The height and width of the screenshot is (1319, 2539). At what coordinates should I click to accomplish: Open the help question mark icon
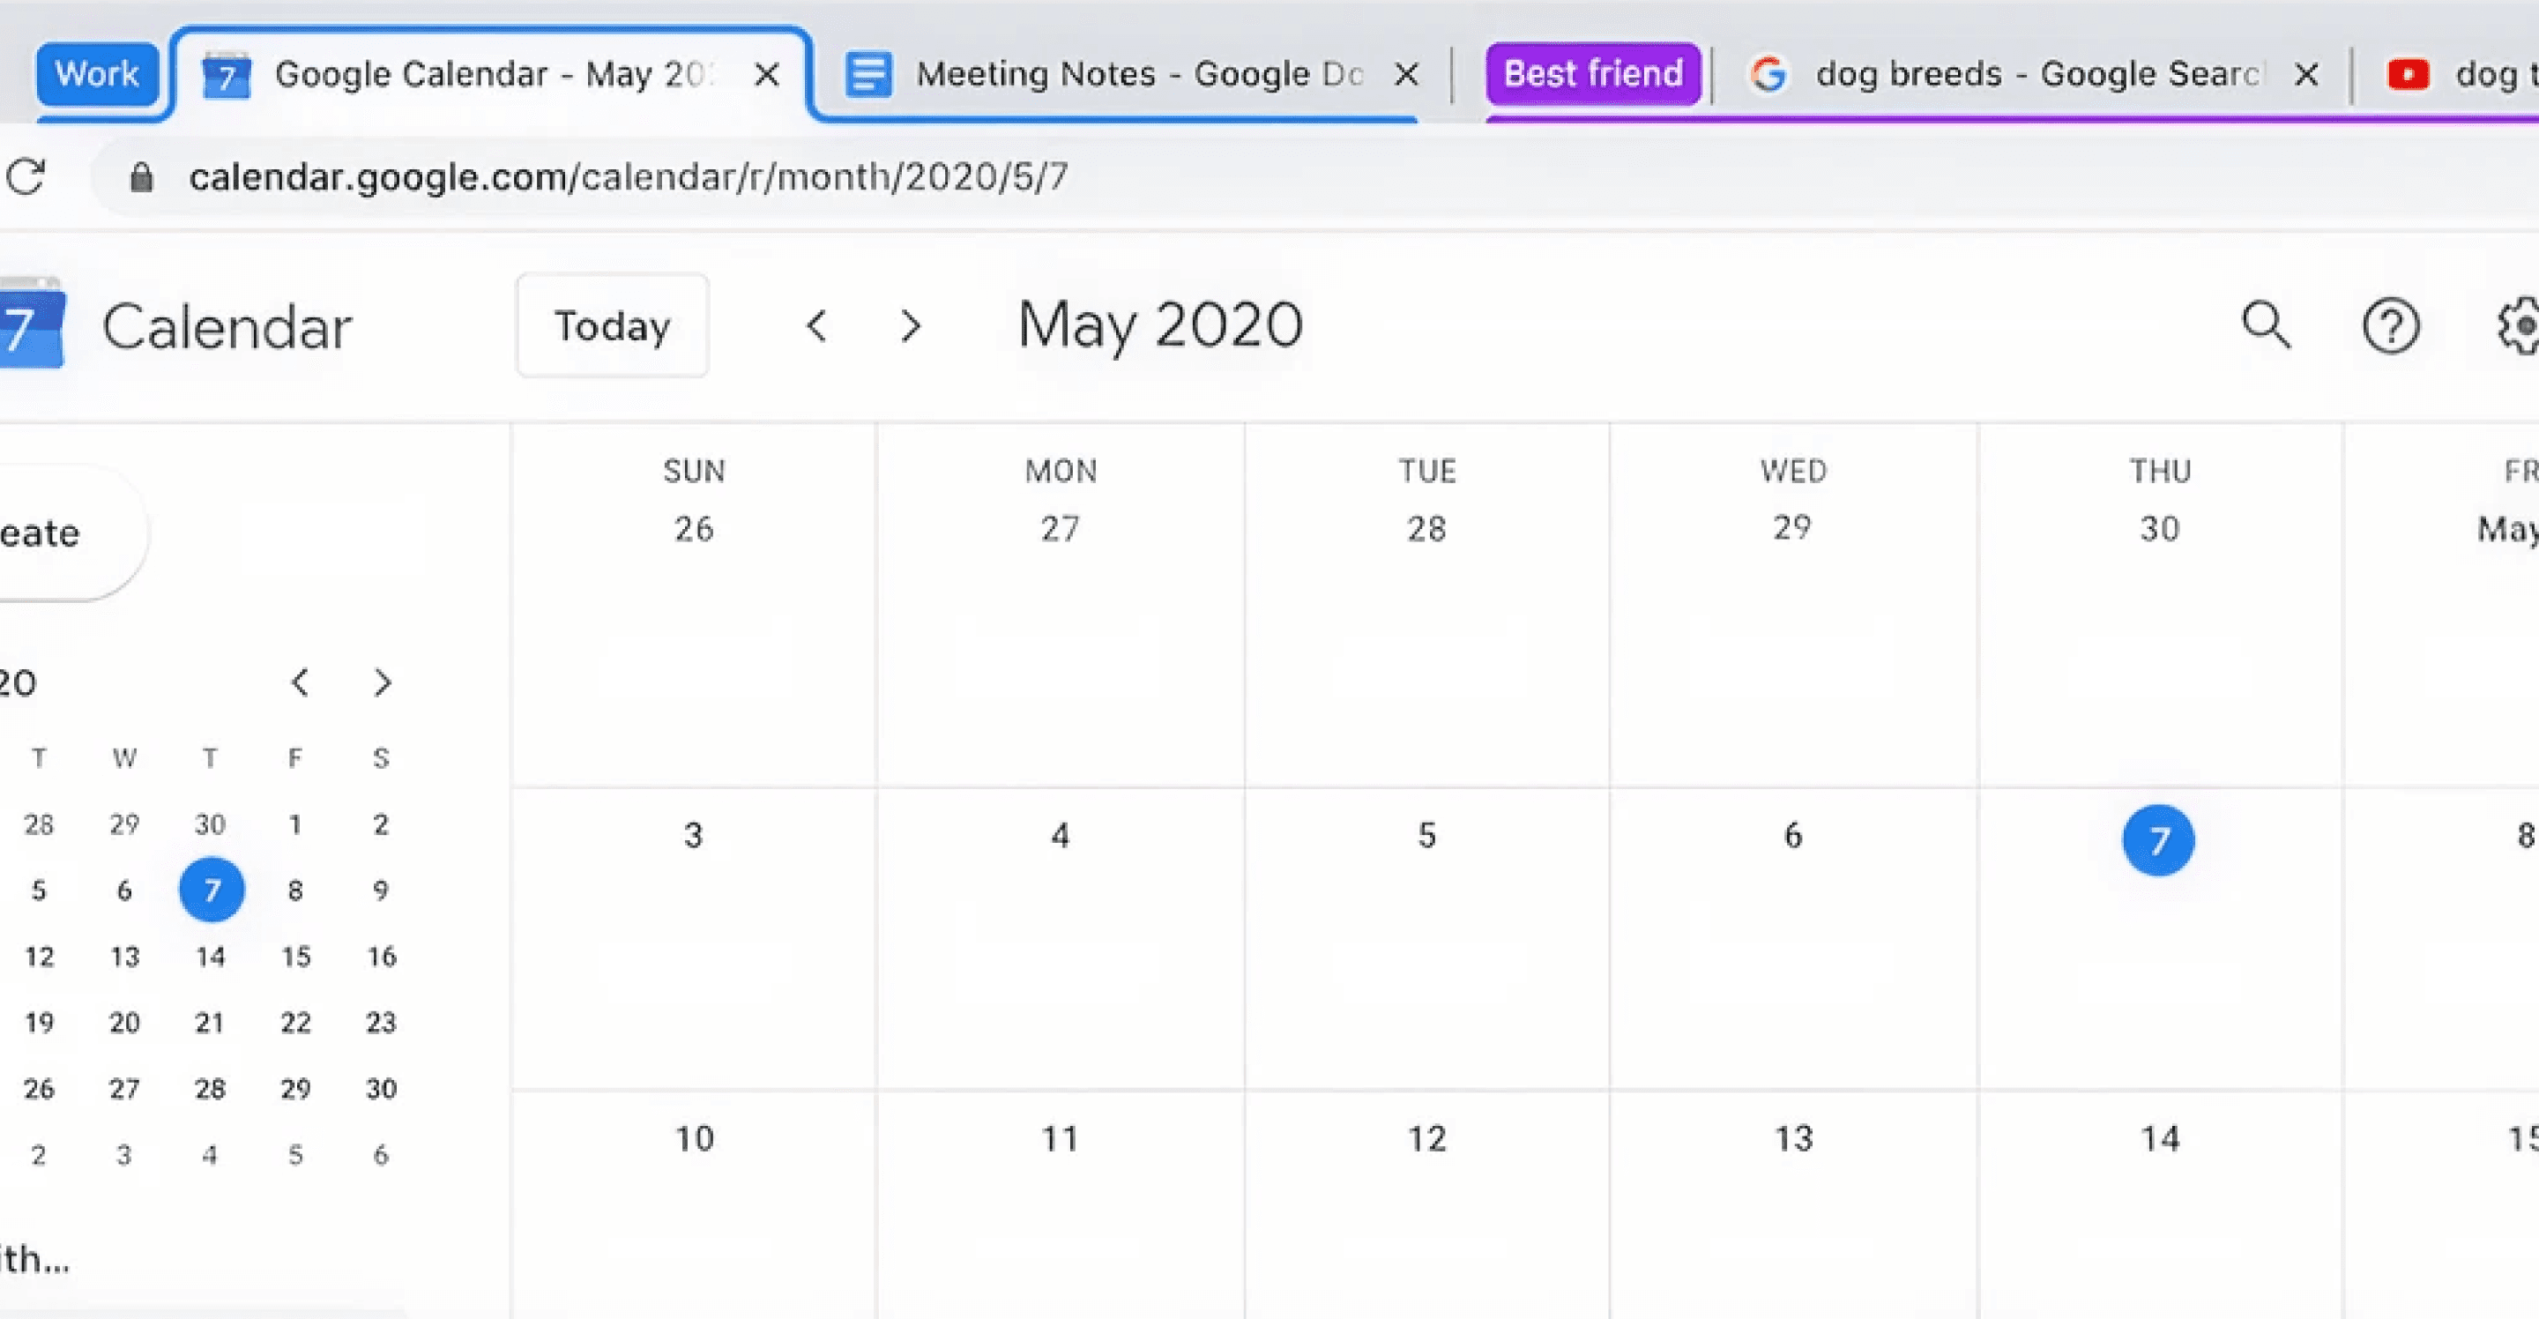pos(2390,325)
